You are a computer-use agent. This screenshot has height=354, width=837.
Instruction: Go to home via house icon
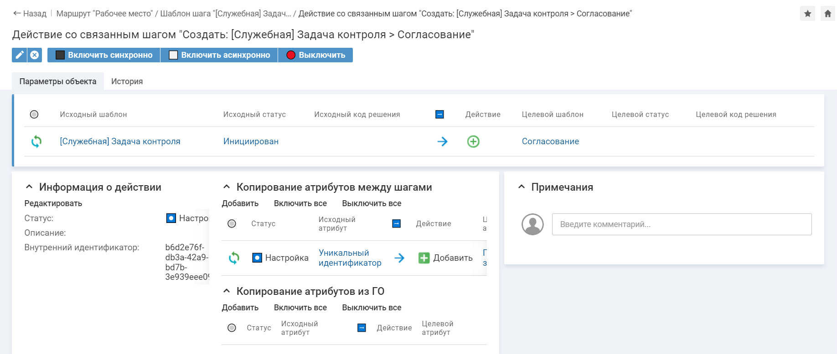tap(827, 14)
